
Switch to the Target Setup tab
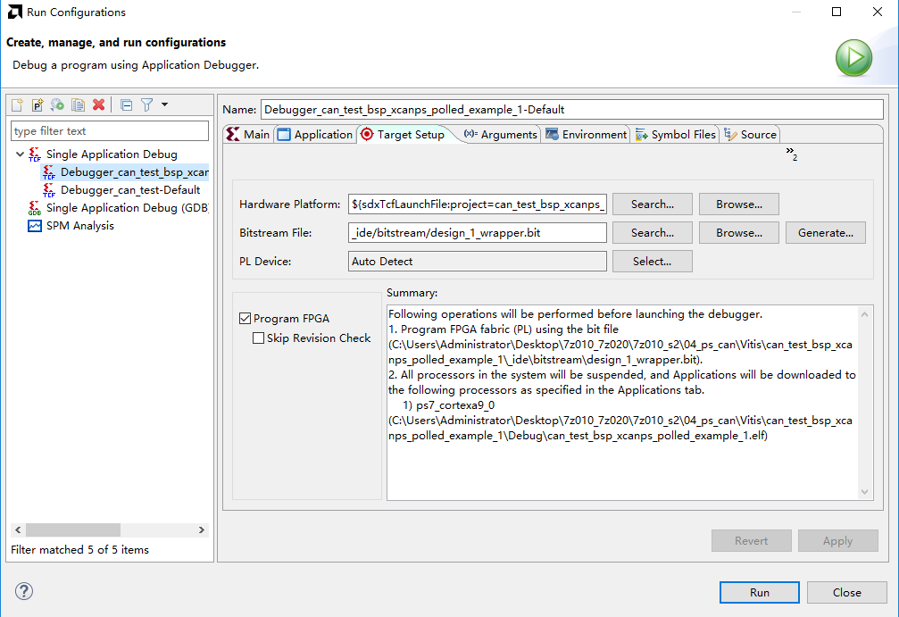coord(403,134)
